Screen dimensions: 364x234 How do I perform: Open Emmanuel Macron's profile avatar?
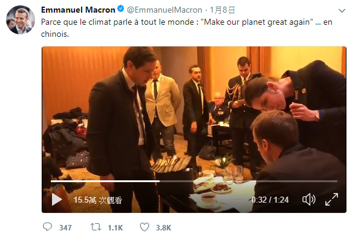coord(21,20)
